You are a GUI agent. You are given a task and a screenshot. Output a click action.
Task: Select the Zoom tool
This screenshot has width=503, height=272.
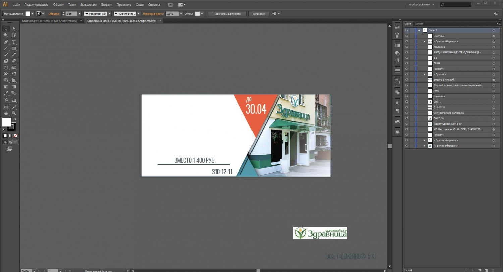(x=14, y=113)
